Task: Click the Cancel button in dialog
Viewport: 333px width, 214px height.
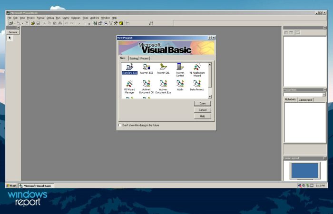Action: 202,110
